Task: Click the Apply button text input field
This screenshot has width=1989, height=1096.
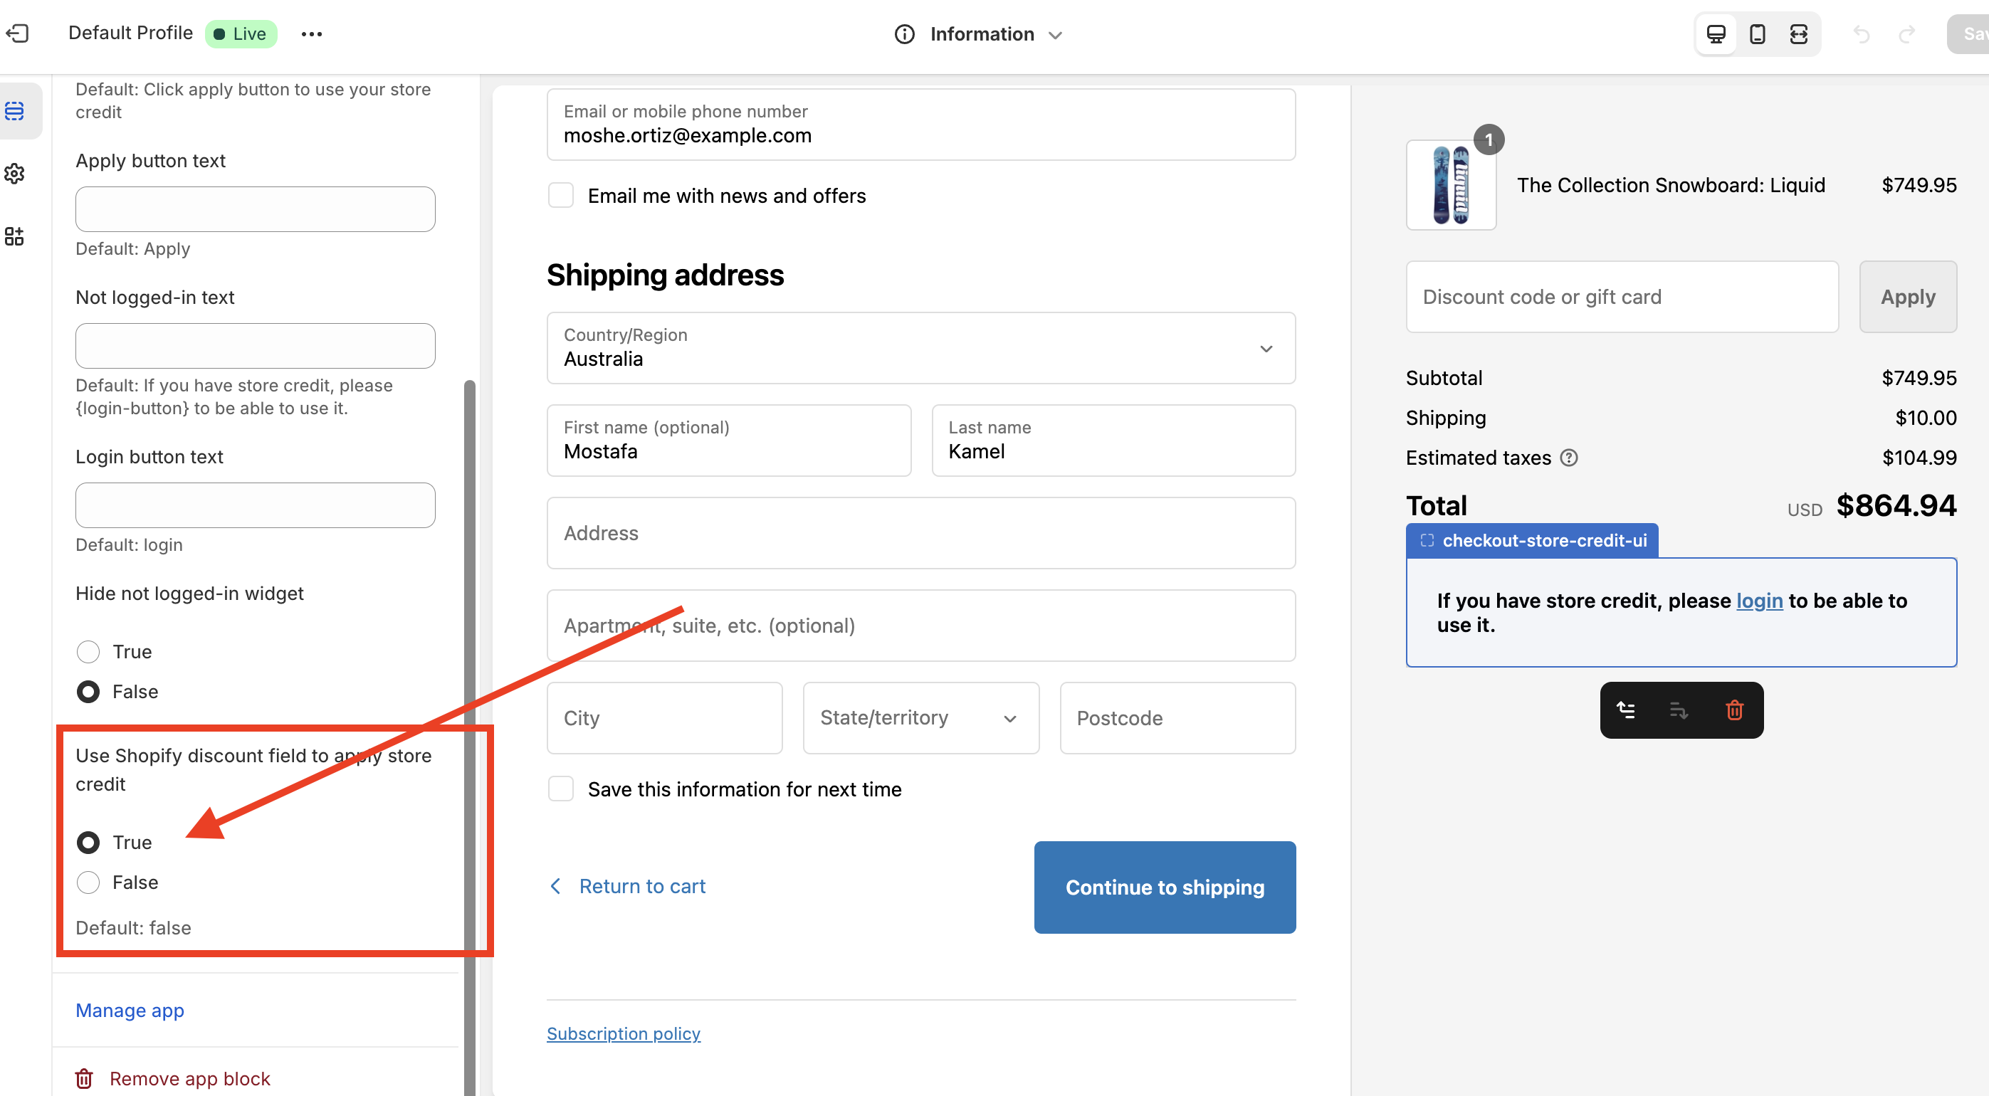Action: pos(255,209)
